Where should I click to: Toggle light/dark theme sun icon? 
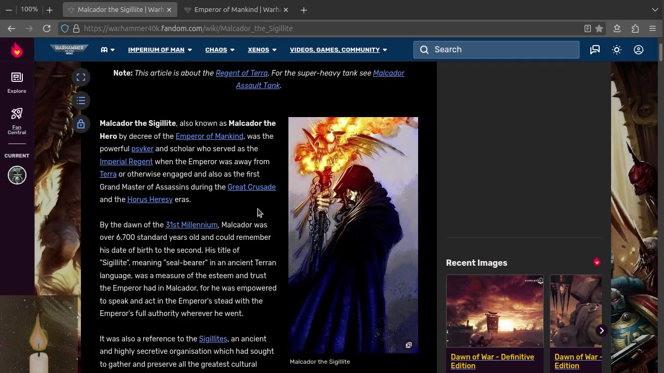pyautogui.click(x=617, y=50)
